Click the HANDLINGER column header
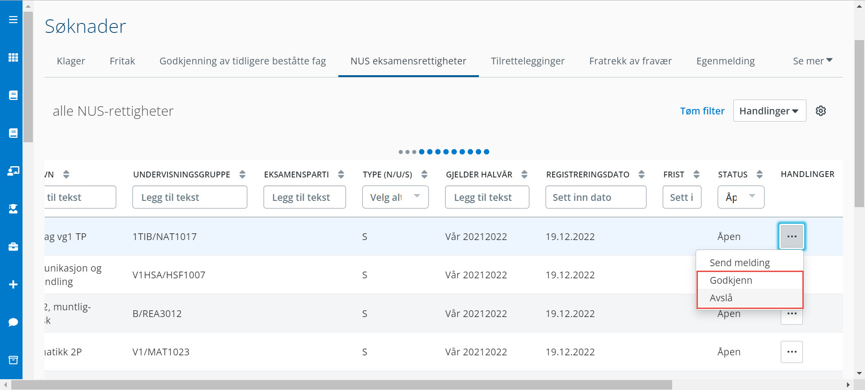The height and width of the screenshot is (390, 865). point(807,174)
